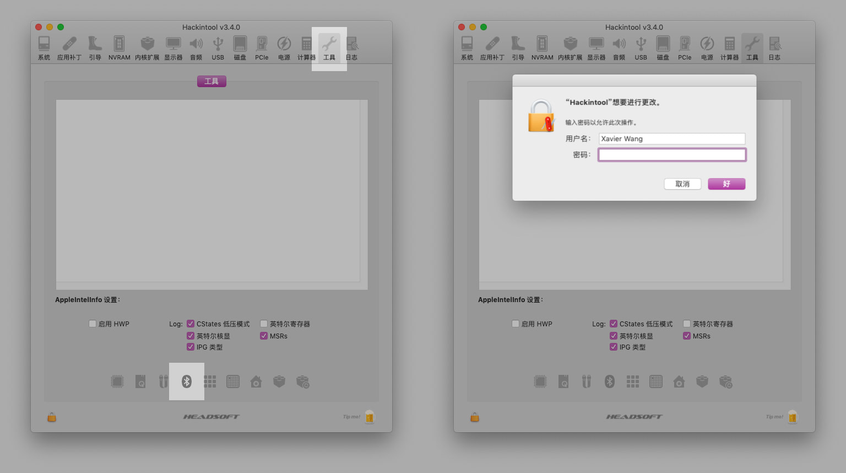Uncheck CStates 低压模式 in left window

pos(191,324)
